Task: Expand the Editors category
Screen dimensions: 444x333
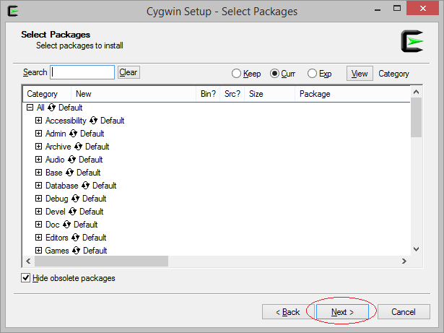Action: coord(38,238)
